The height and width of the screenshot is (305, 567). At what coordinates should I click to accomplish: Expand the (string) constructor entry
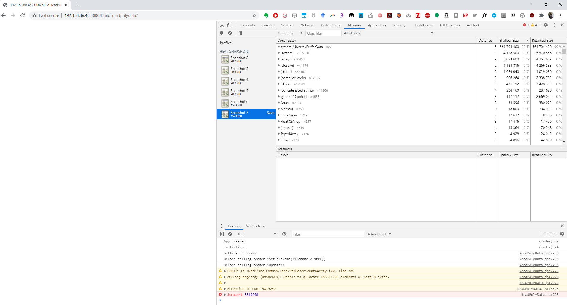pos(279,71)
